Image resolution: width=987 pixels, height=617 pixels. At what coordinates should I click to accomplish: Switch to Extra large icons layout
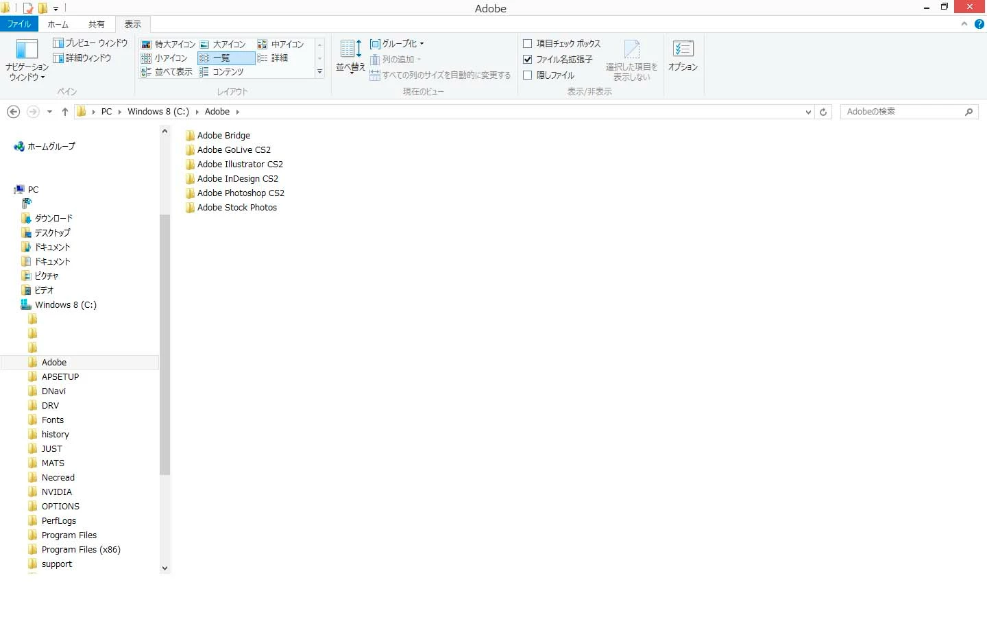169,45
